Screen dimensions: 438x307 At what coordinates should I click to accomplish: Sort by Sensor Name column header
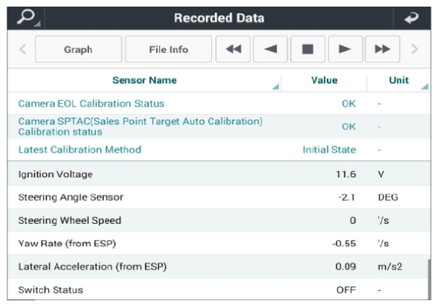click(144, 80)
